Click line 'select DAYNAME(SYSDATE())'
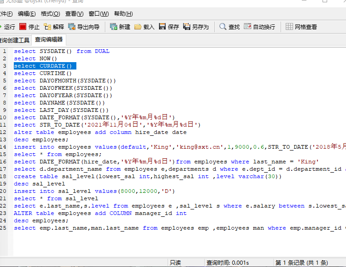Image resolution: width=346 pixels, height=267 pixels. tap(59, 103)
